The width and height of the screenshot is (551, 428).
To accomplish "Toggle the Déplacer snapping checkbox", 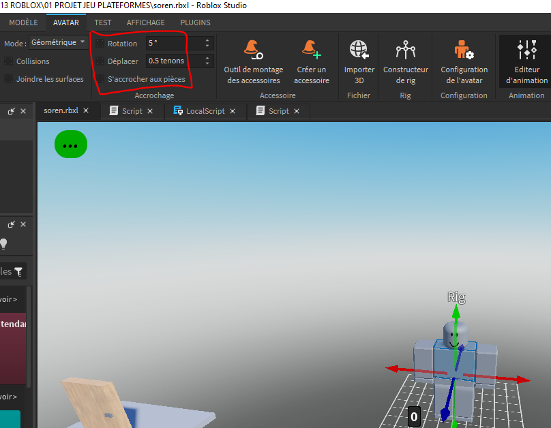I will pyautogui.click(x=100, y=61).
